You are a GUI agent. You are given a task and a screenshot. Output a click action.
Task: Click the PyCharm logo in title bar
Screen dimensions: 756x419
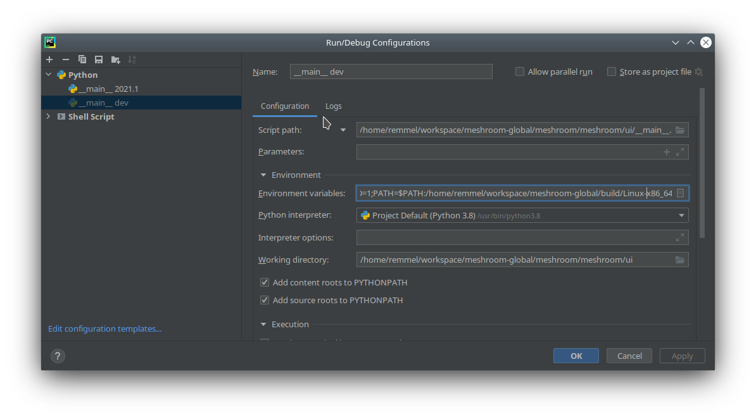[x=50, y=42]
